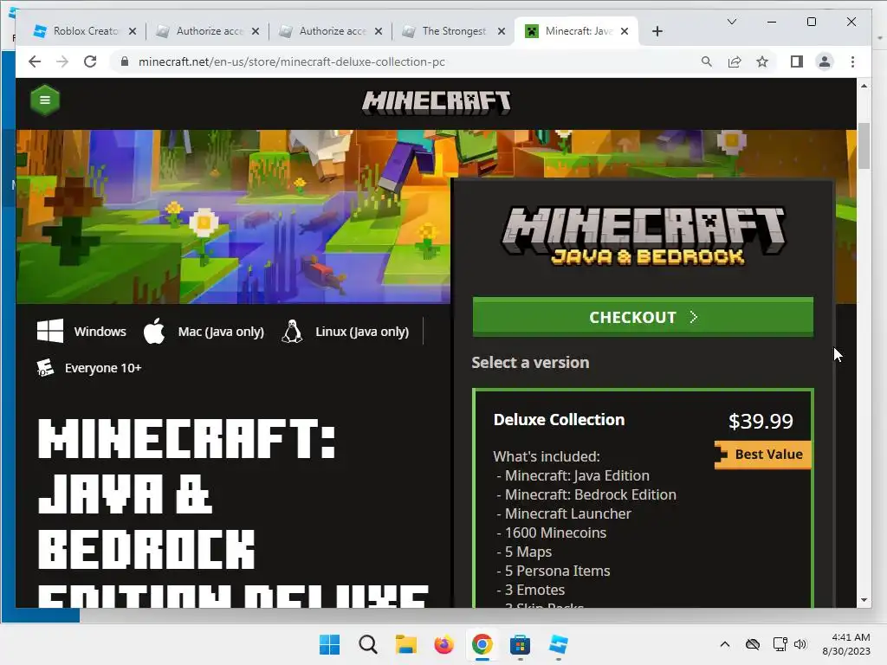This screenshot has height=665, width=887.
Task: Open volume control in system tray
Action: (x=800, y=644)
